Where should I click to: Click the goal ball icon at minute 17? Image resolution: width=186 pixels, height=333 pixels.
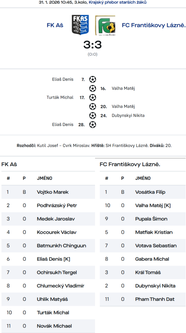point(92,97)
